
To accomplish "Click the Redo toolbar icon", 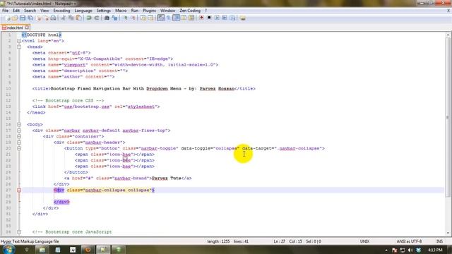I will coord(97,18).
